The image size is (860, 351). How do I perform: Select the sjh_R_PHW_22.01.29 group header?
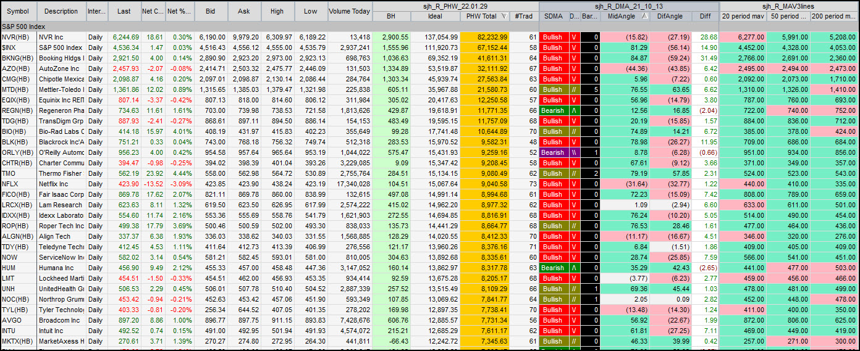pyautogui.click(x=456, y=6)
